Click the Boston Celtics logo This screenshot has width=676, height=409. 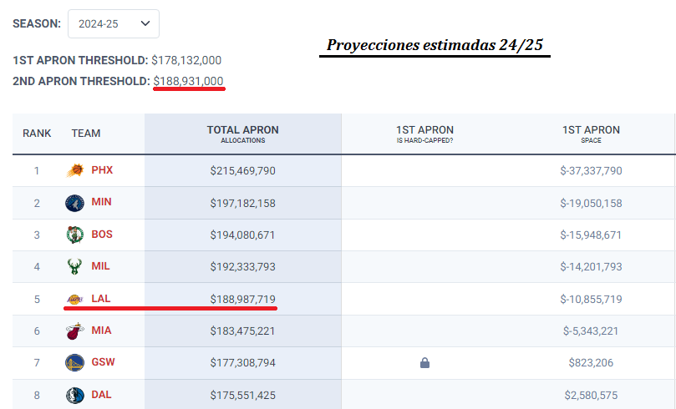point(74,235)
